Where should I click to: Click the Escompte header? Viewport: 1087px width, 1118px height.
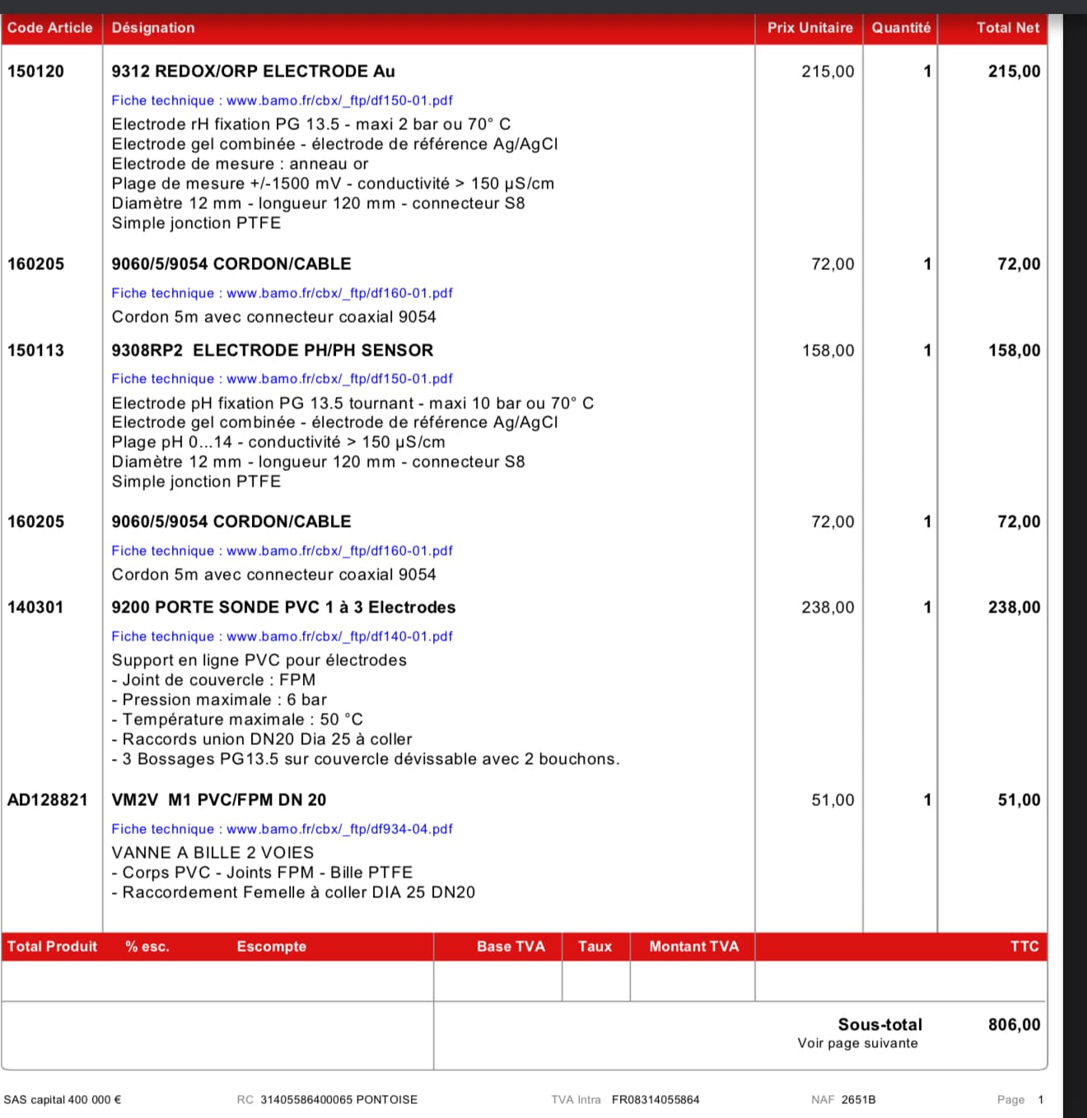(272, 947)
